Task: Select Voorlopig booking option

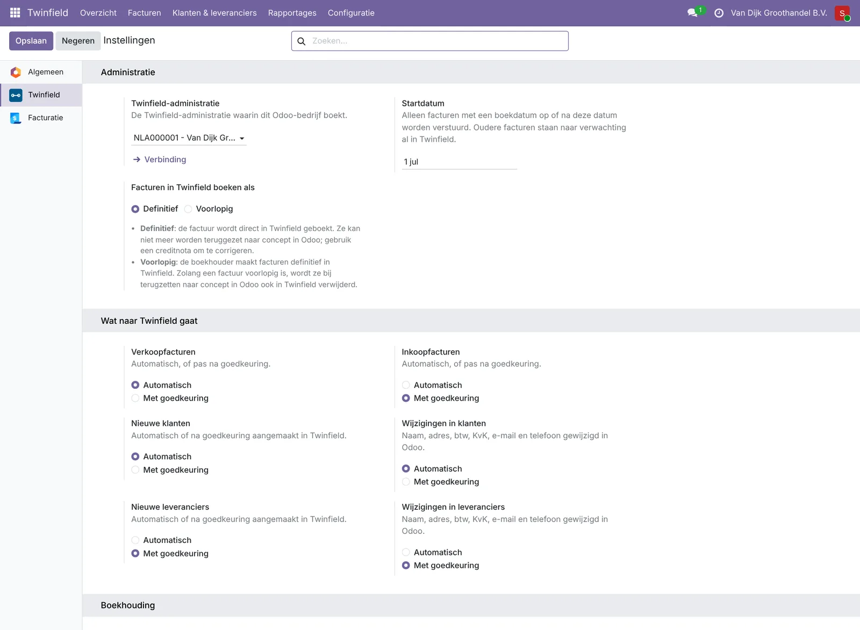Action: (x=188, y=209)
